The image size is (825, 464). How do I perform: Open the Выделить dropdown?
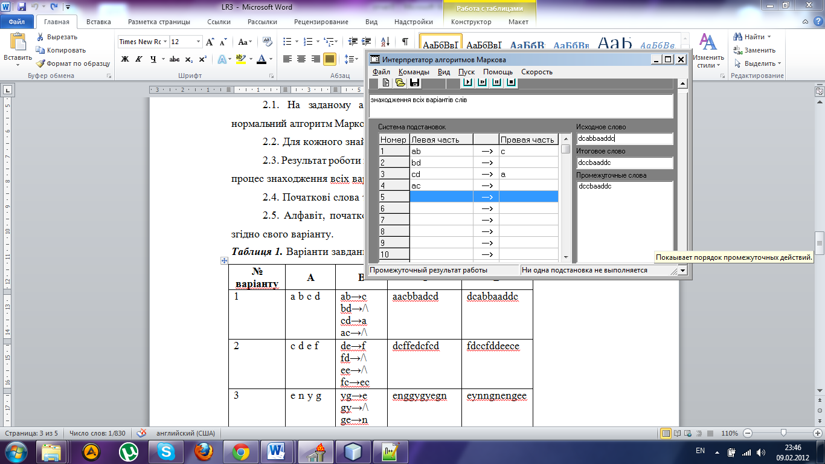click(x=757, y=63)
